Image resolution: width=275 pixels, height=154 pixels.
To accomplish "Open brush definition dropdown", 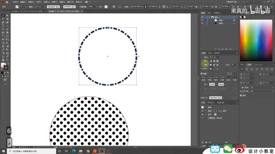I will (77, 7).
